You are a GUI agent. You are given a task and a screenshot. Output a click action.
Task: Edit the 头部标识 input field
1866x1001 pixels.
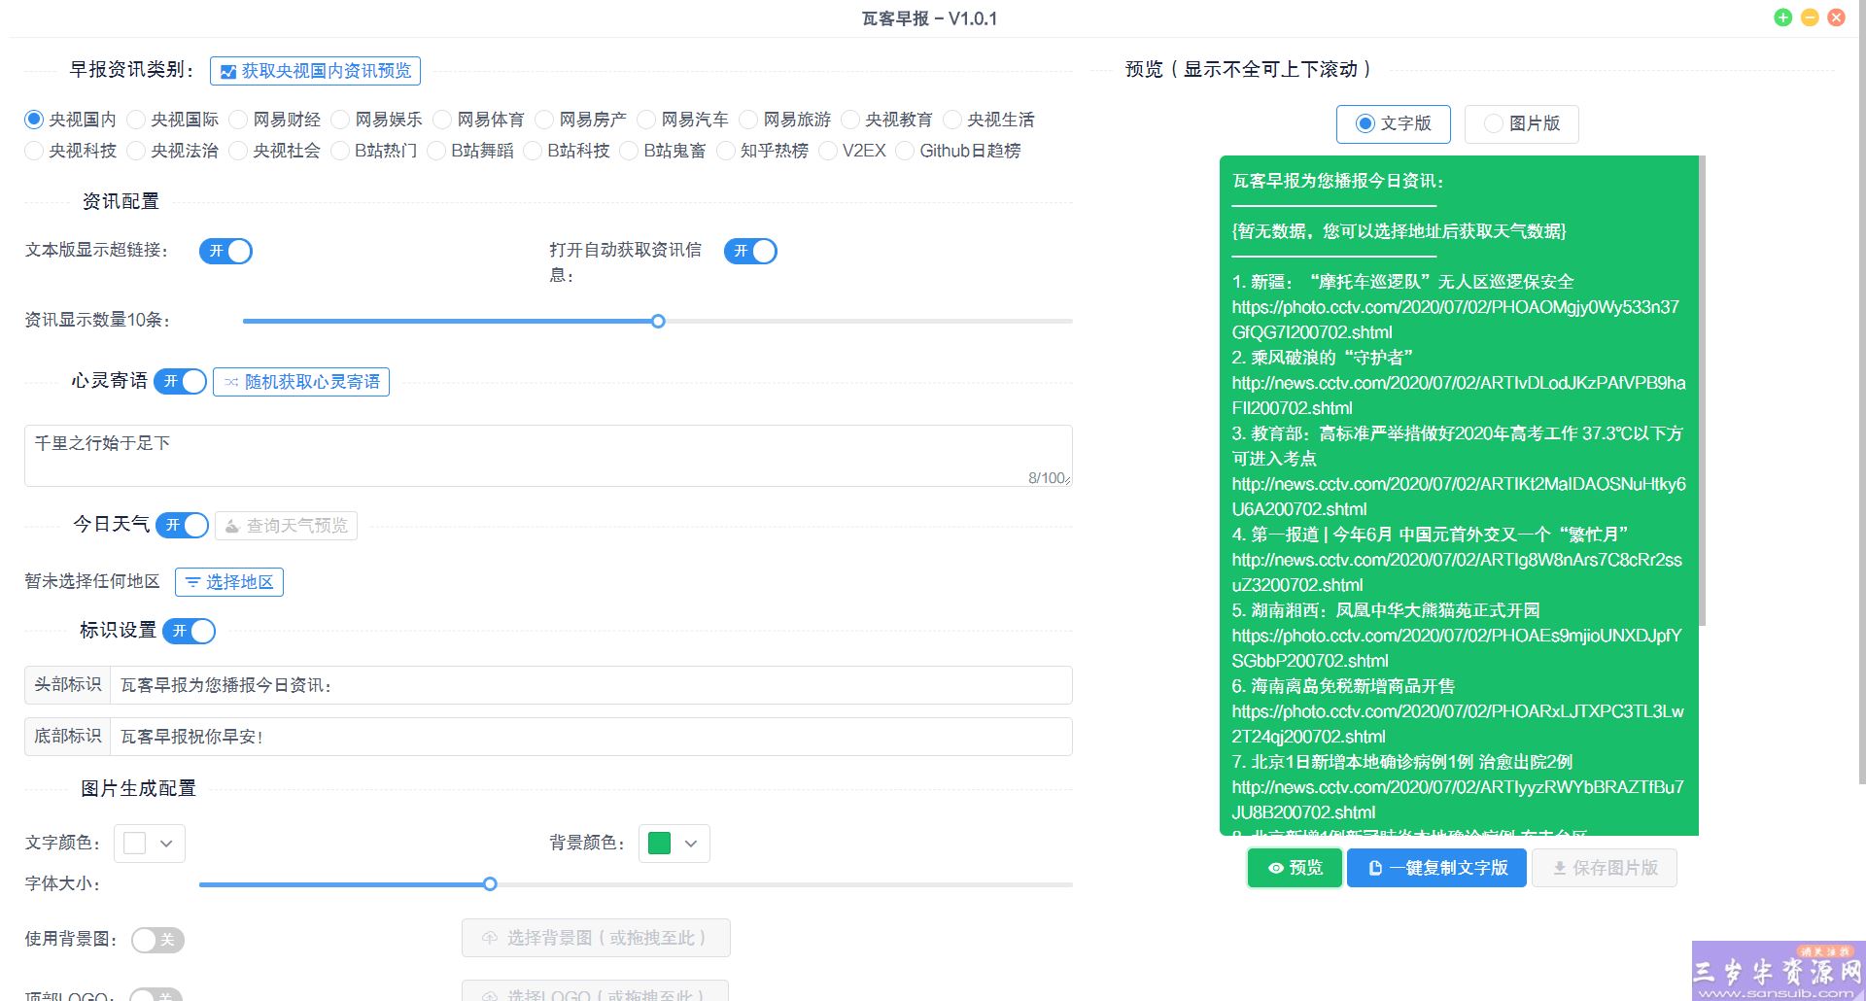[x=591, y=685]
